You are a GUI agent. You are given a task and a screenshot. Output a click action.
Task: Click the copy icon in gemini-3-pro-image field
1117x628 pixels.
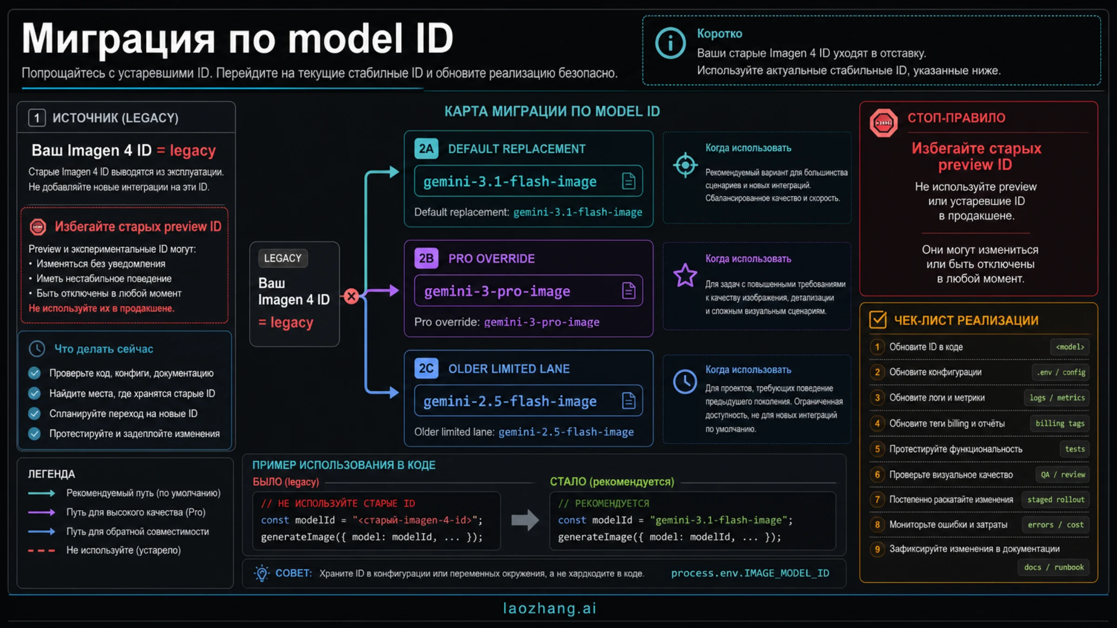tap(628, 291)
